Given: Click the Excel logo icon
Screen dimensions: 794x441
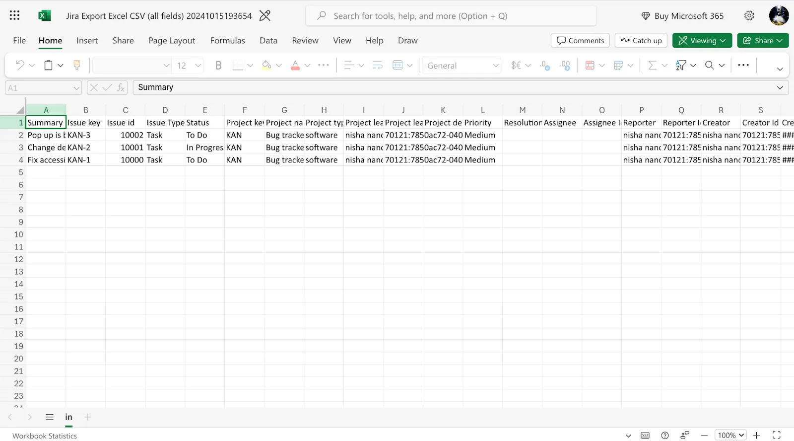Looking at the screenshot, I should [45, 15].
